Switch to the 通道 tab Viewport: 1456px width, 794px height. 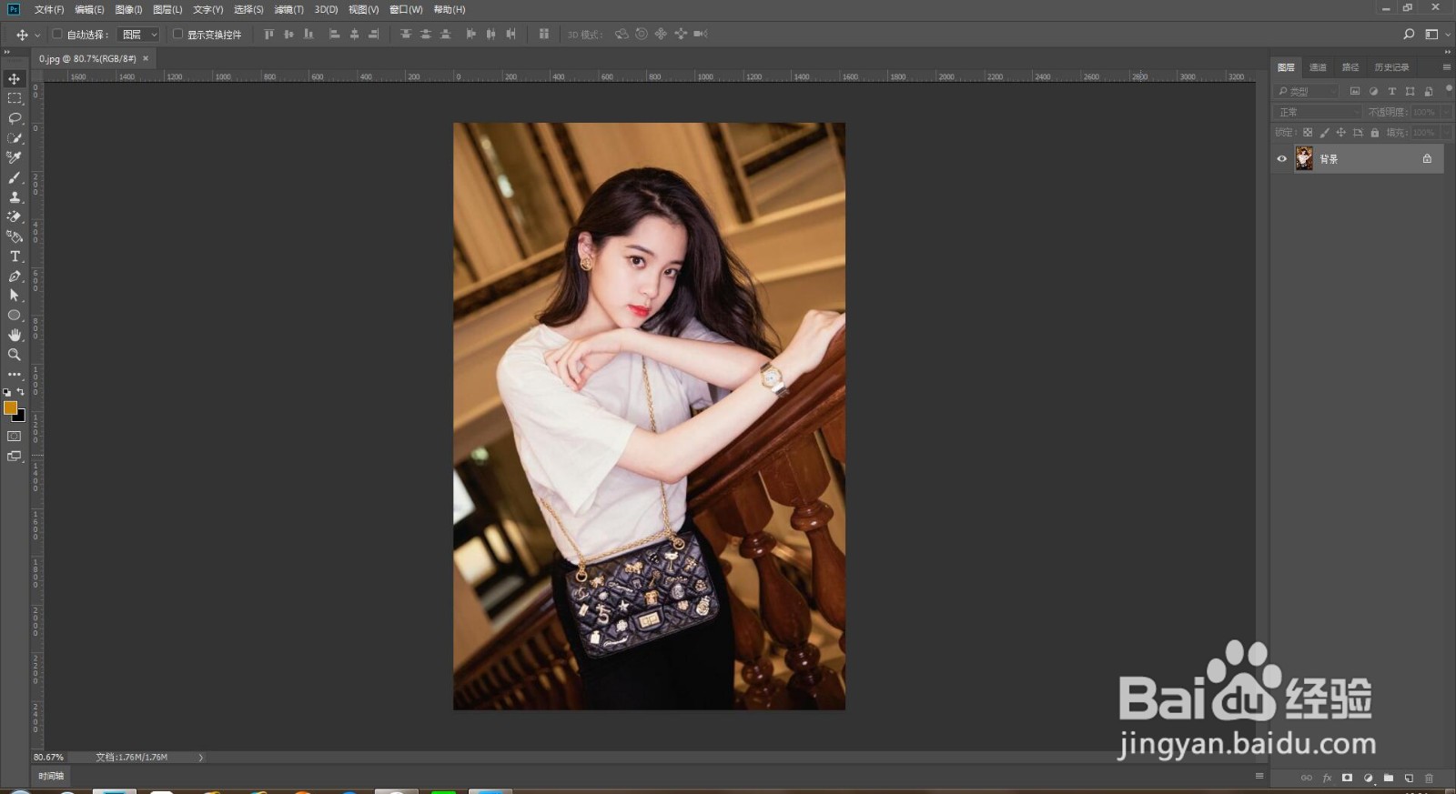point(1318,67)
